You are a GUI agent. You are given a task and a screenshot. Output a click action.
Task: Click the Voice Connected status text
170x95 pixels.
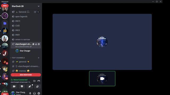(20, 80)
